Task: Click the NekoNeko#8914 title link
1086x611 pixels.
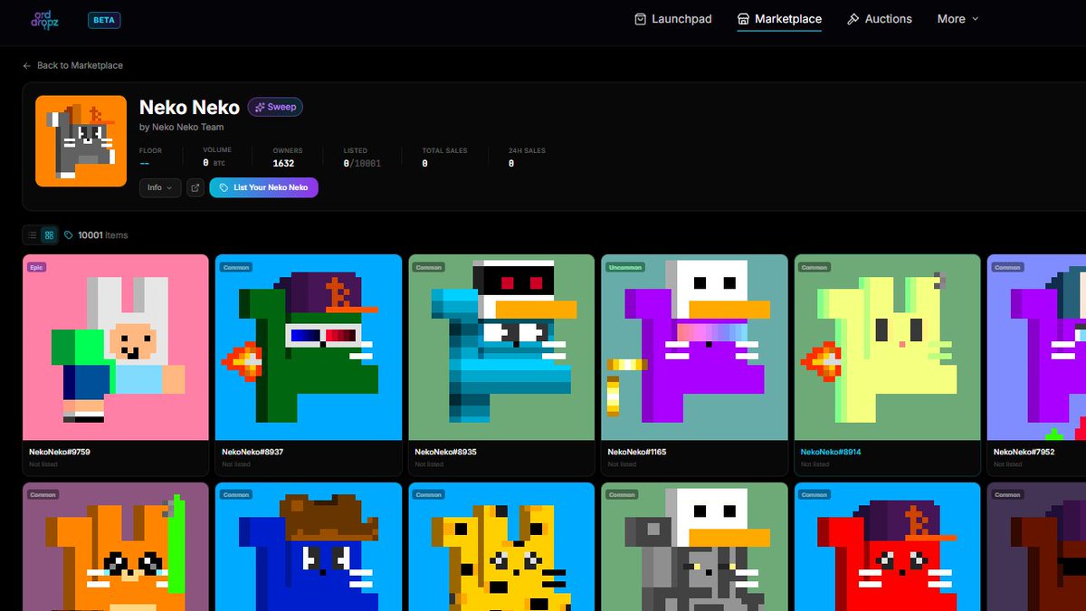Action: (831, 452)
